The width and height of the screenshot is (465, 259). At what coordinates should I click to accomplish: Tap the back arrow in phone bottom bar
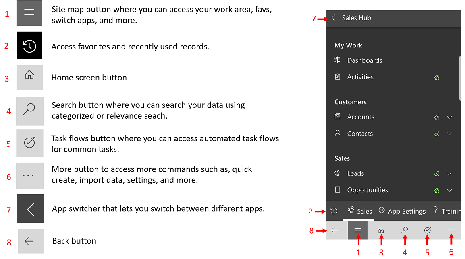pos(334,230)
